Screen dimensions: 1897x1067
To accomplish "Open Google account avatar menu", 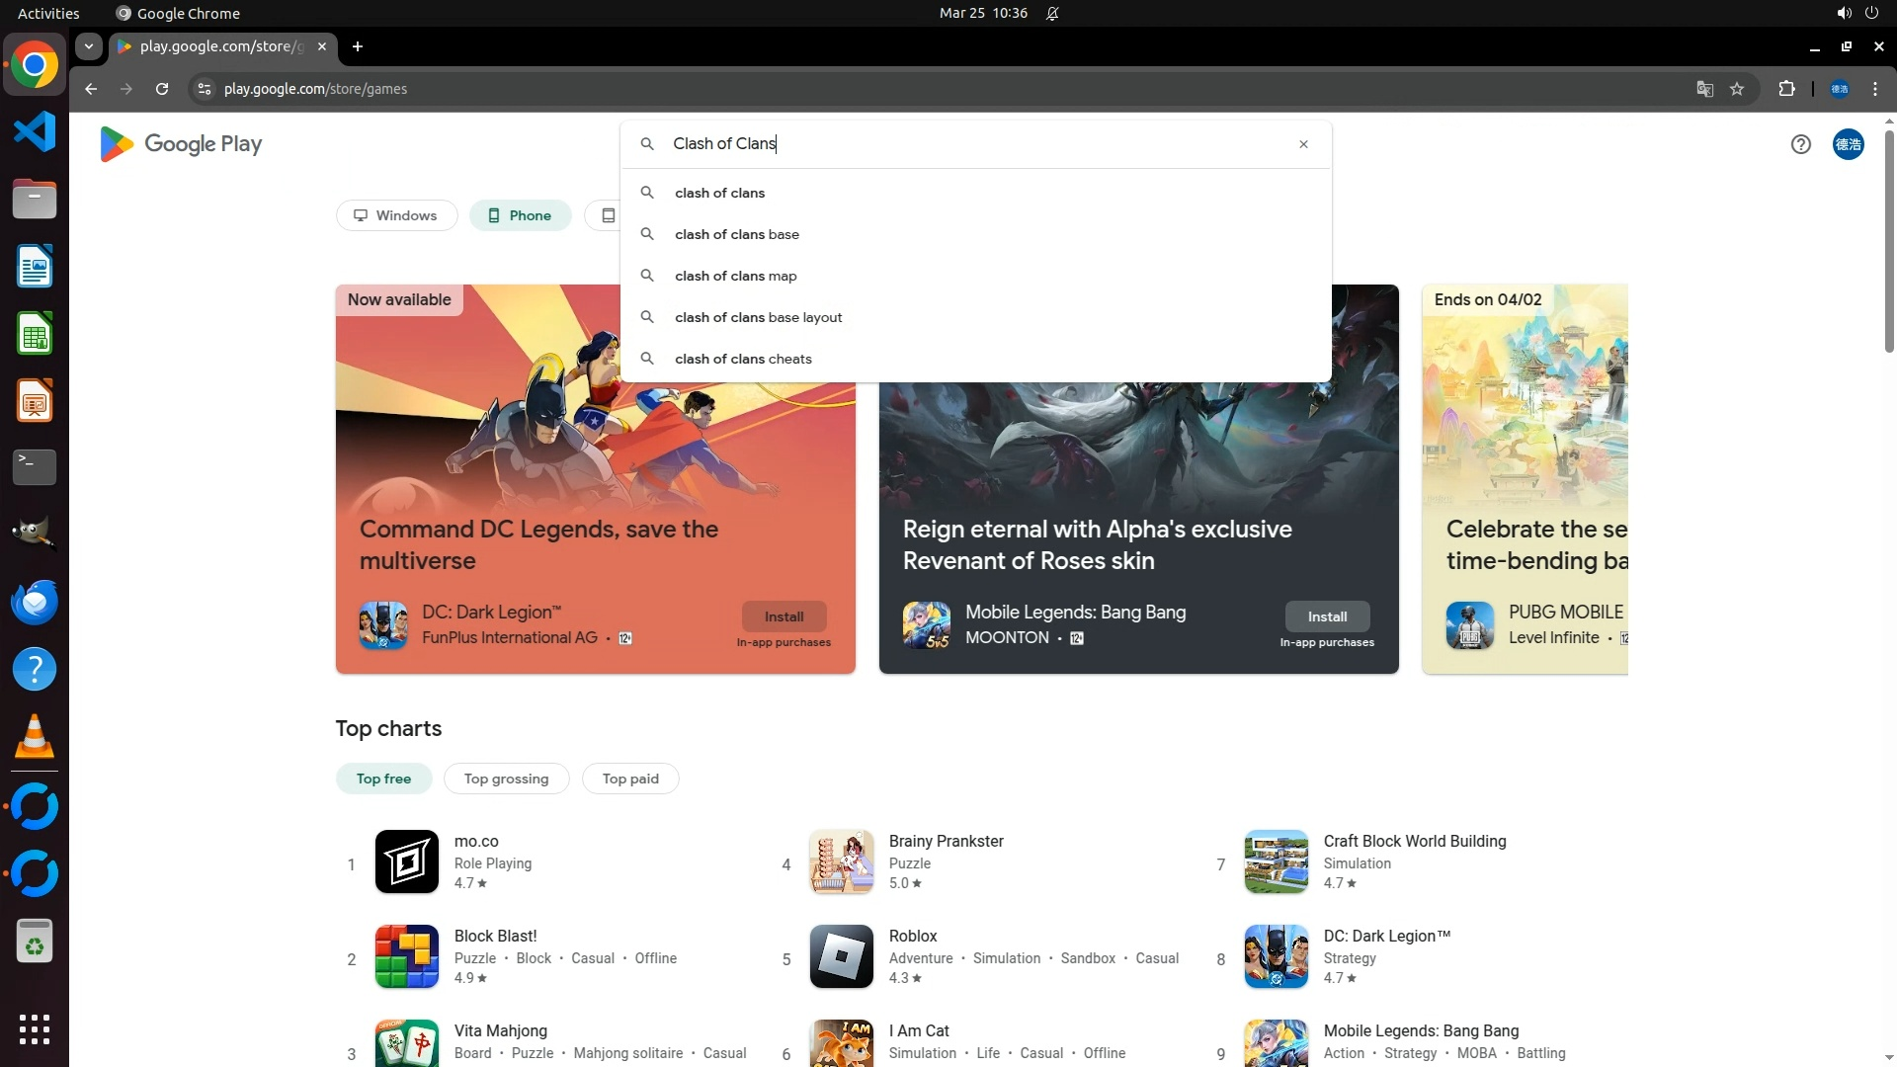I will click(x=1848, y=144).
